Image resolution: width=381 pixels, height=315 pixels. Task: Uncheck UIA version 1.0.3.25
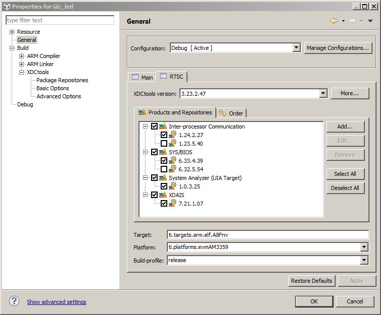[x=164, y=186]
